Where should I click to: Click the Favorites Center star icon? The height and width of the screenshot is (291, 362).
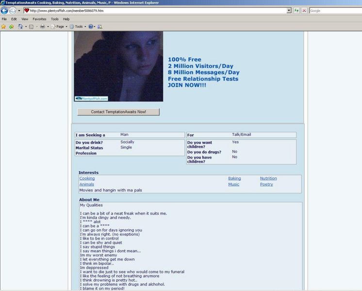pyautogui.click(x=3, y=27)
